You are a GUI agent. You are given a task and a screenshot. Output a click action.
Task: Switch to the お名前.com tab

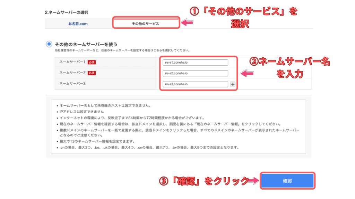[78, 23]
